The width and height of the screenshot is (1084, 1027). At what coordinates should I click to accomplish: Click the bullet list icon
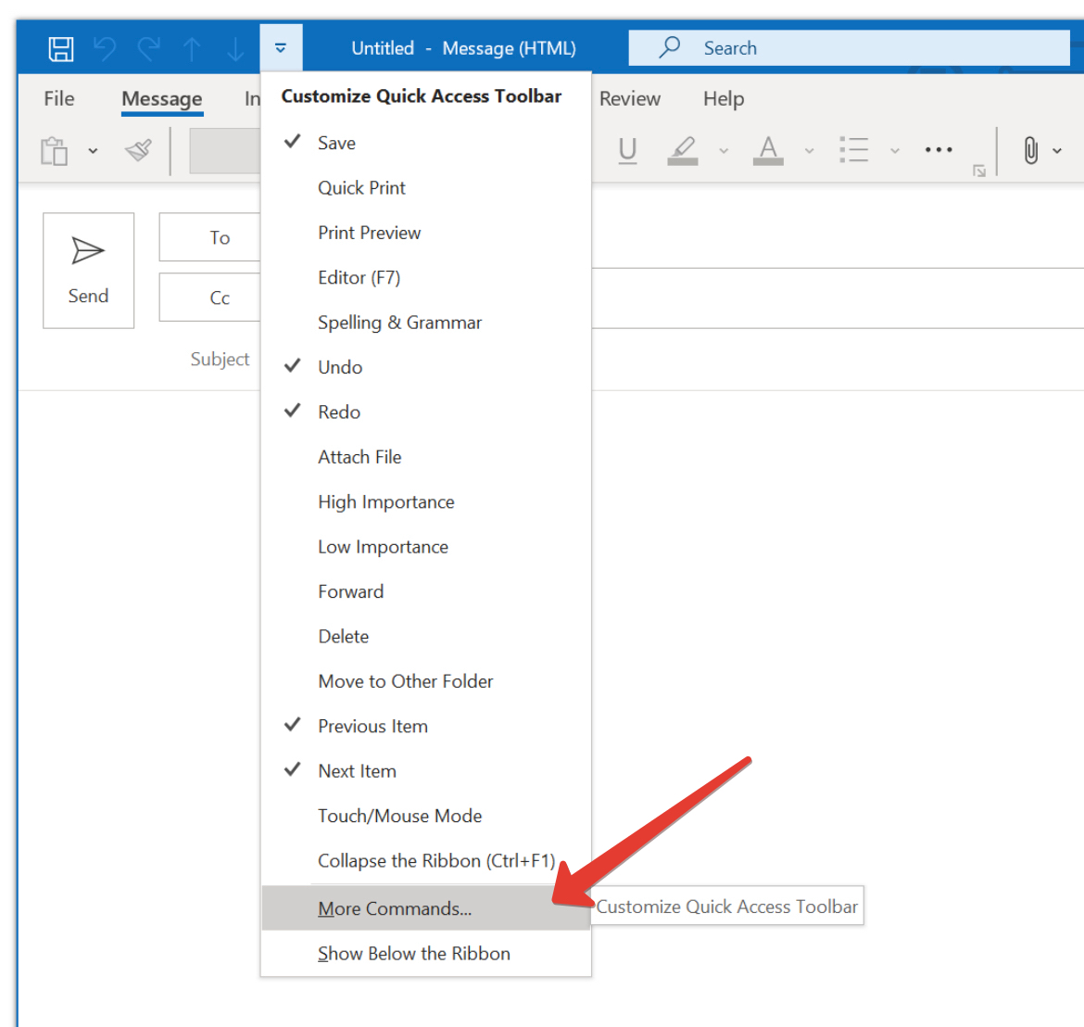pos(853,150)
